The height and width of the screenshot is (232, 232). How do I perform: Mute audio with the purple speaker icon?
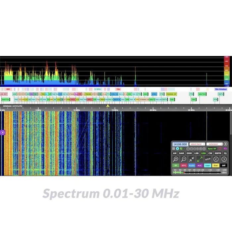pyautogui.click(x=225, y=149)
